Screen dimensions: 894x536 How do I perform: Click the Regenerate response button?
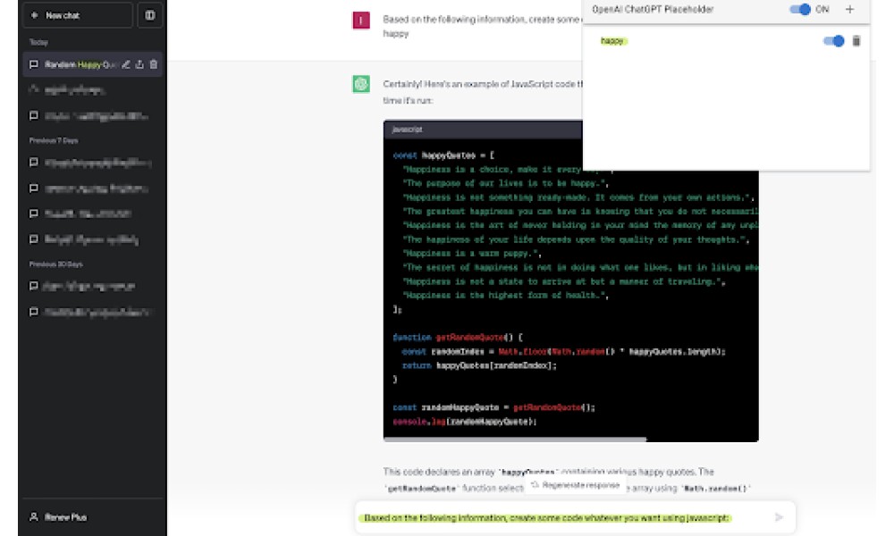click(575, 485)
